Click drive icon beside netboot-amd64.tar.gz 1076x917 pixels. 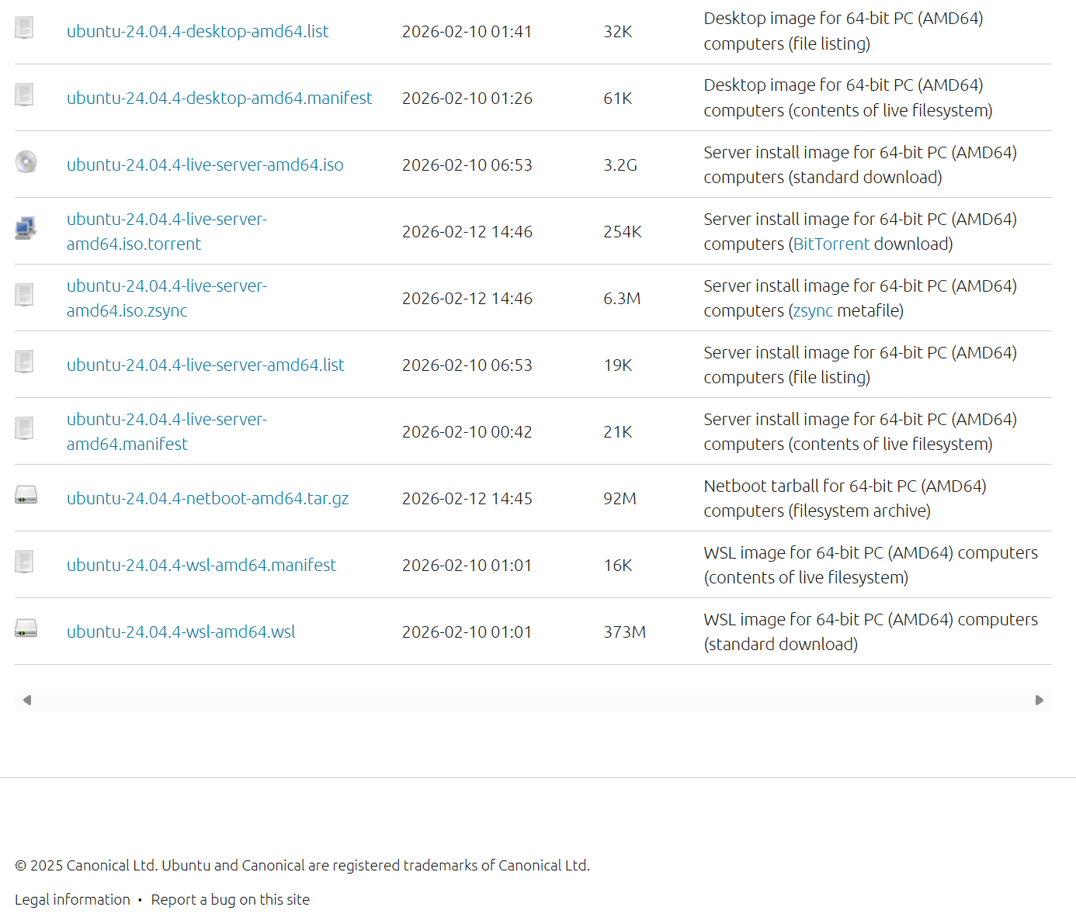[26, 495]
